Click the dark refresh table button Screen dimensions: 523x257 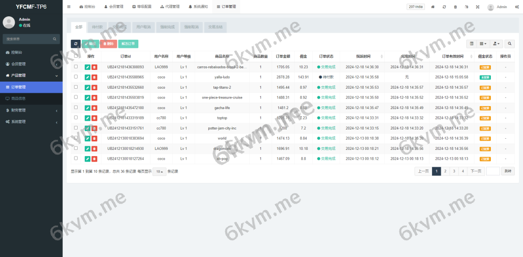click(75, 44)
